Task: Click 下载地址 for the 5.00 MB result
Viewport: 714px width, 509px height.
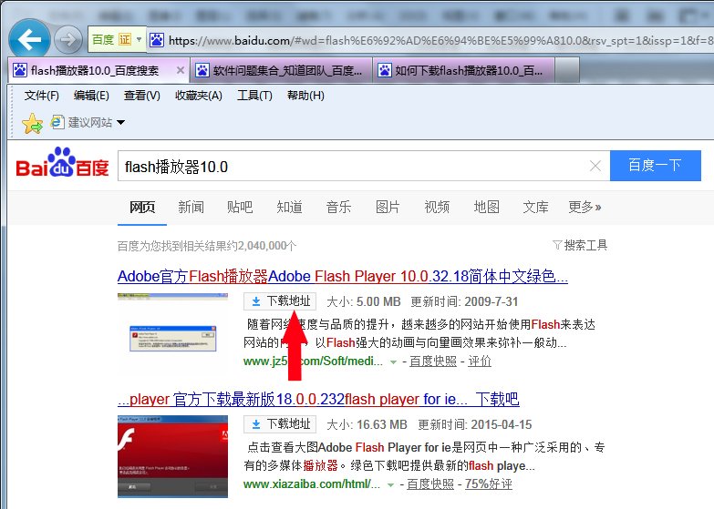Action: pos(280,301)
